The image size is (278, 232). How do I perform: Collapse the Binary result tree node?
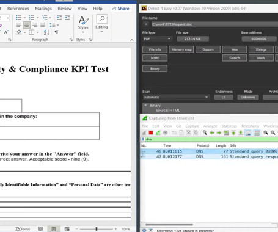click(145, 105)
